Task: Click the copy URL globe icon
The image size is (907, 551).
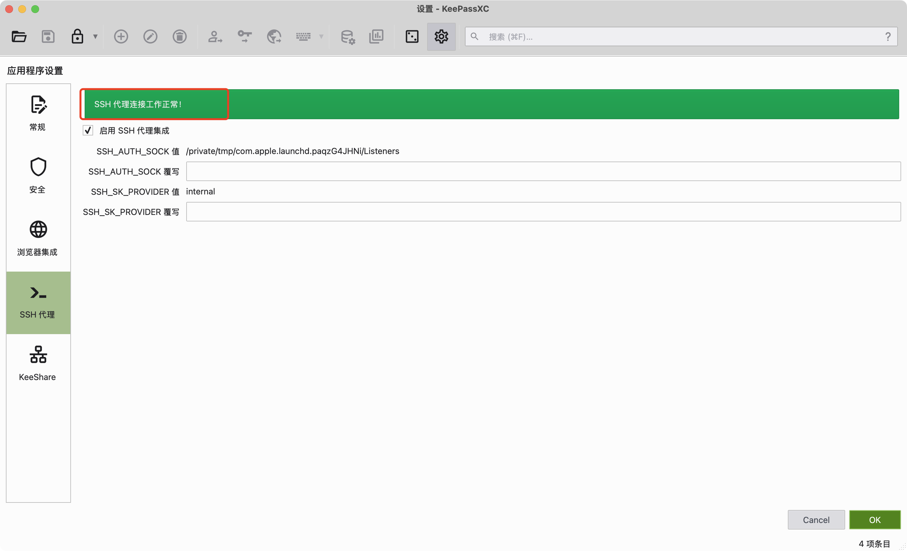Action: click(x=274, y=36)
